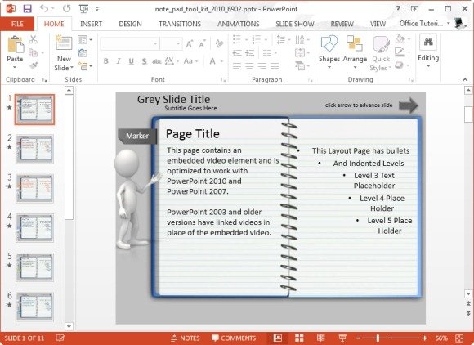The height and width of the screenshot is (345, 474).
Task: Click the advance slide arrow shape
Action: pyautogui.click(x=409, y=105)
